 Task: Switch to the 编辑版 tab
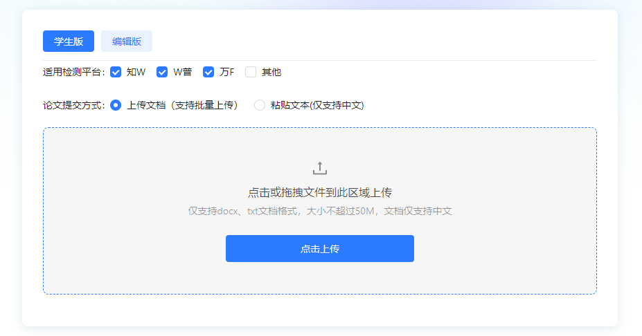(127, 41)
